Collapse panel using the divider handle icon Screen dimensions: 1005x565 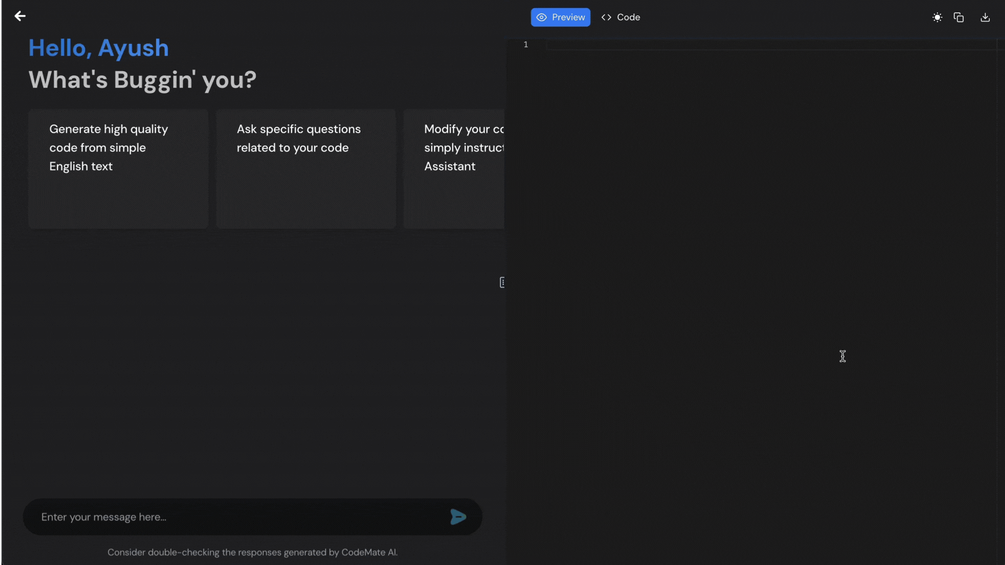pos(502,282)
